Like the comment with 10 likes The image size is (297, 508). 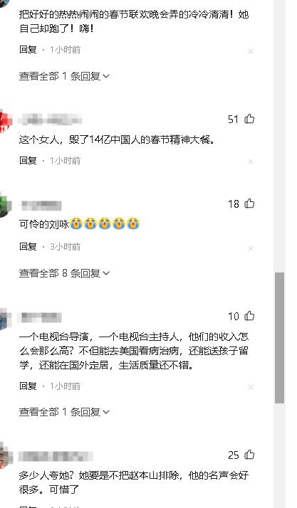(x=249, y=316)
